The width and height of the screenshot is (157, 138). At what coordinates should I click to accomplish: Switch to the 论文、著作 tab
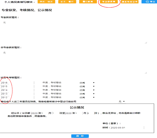tap(67, 2)
